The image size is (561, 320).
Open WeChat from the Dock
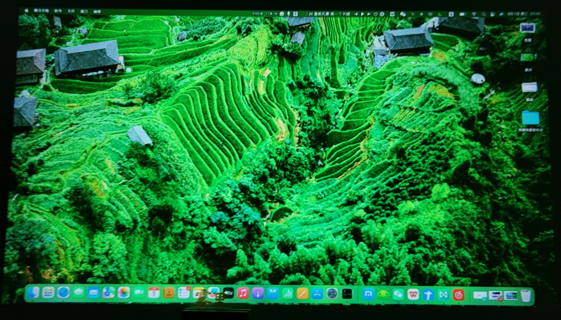pyautogui.click(x=399, y=294)
